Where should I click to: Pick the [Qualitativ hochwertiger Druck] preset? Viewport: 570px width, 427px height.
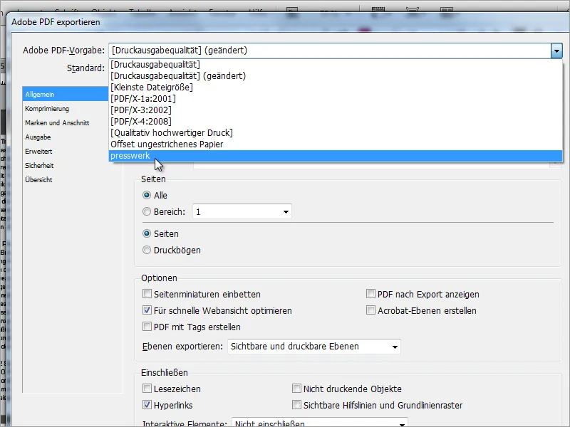[336, 133]
